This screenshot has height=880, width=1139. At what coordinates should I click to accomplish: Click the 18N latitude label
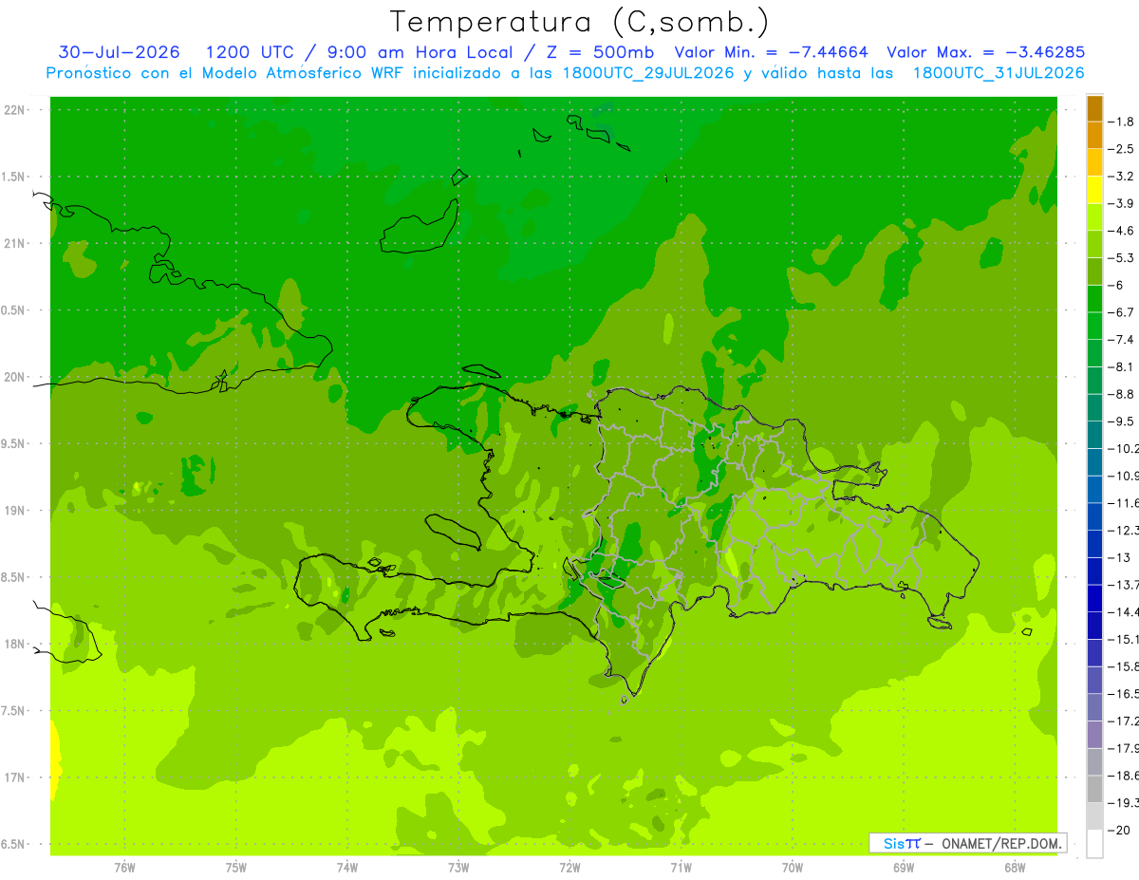(x=14, y=645)
